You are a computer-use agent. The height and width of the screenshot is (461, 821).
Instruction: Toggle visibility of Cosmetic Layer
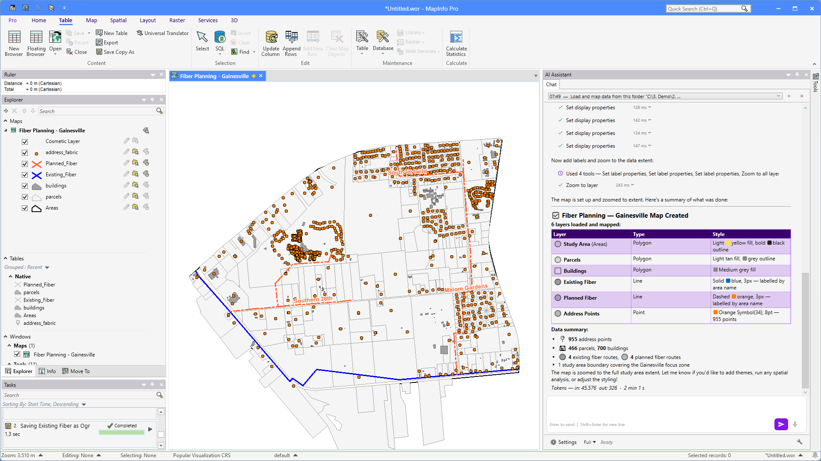[25, 142]
